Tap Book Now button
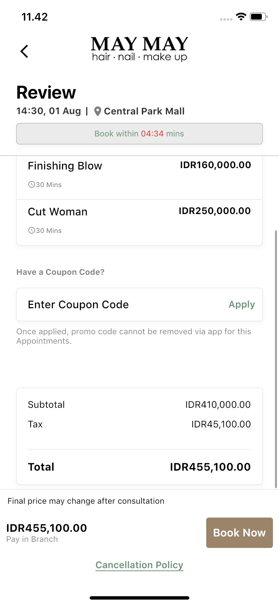Screen dimensions: 279x605 pos(240,533)
